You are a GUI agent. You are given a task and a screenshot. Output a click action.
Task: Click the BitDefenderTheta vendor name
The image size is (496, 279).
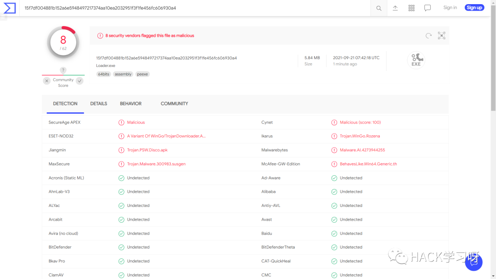[x=278, y=247]
